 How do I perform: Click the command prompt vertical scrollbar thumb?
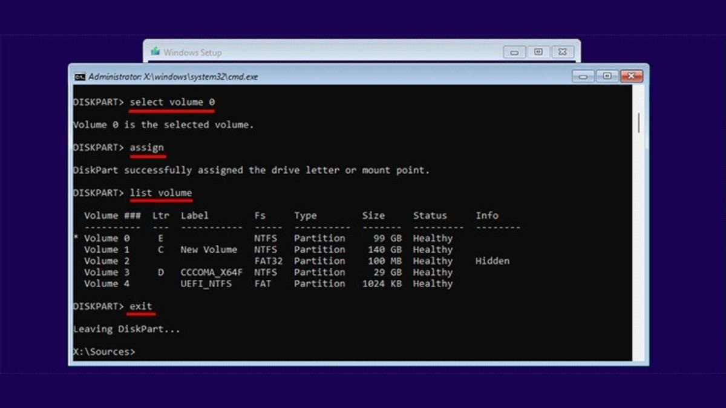point(639,123)
